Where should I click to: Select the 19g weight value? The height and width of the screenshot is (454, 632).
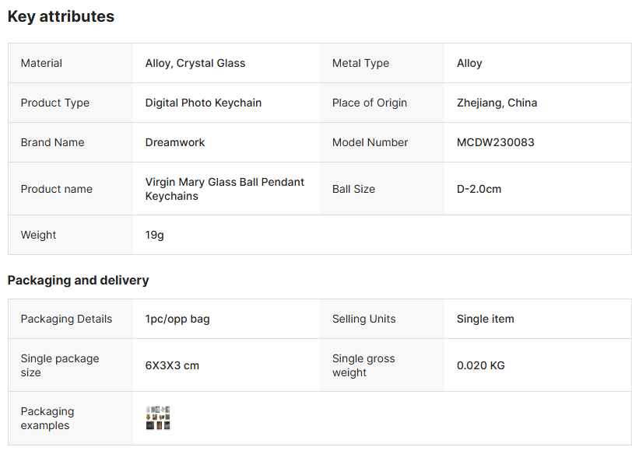point(154,235)
